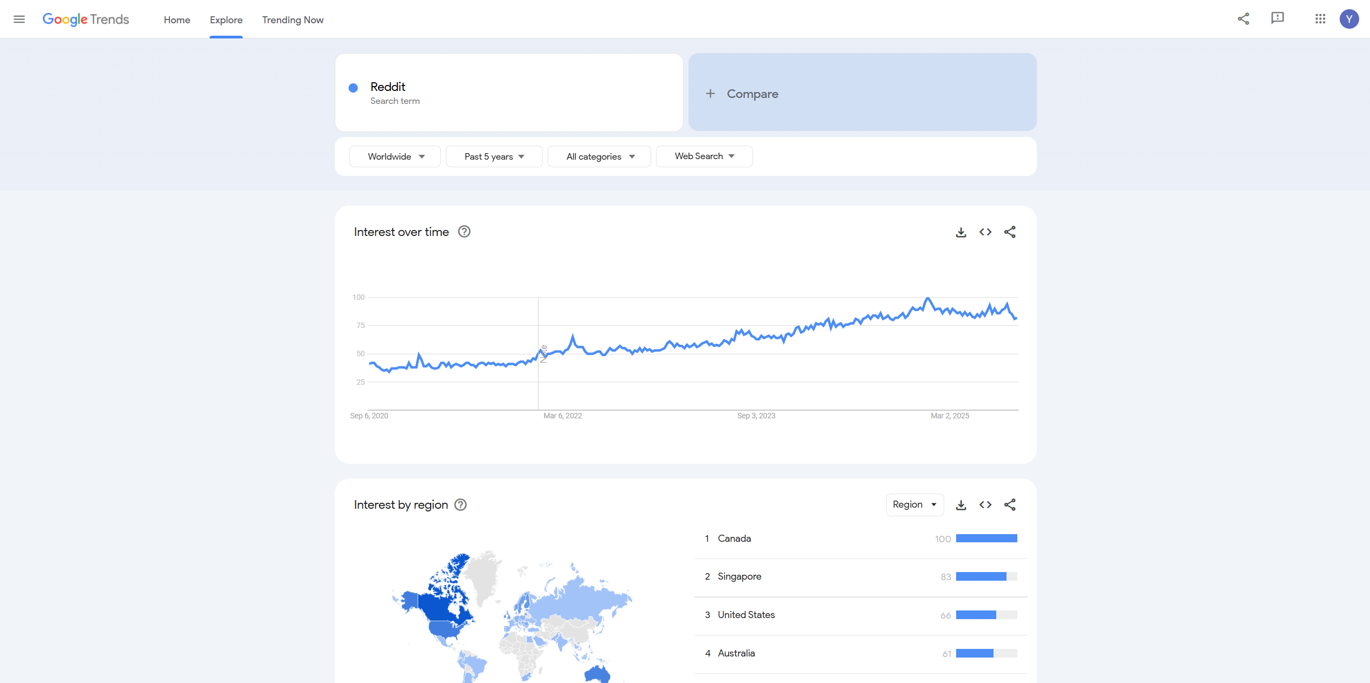Click the chart peak near Mar 2025
1370x683 pixels.
click(928, 298)
